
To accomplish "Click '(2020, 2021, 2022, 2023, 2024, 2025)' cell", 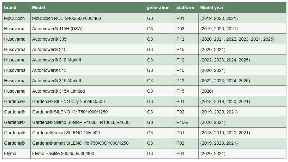I will (x=242, y=39).
